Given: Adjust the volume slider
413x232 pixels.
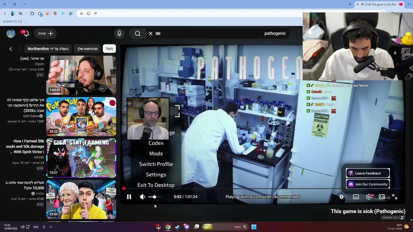Looking at the screenshot, I should pos(155,197).
